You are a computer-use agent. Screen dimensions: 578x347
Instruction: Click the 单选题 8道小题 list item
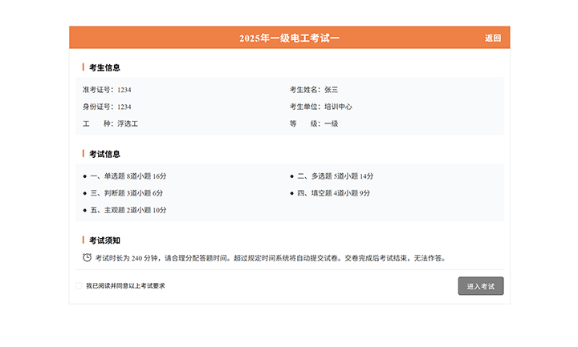[x=128, y=176]
